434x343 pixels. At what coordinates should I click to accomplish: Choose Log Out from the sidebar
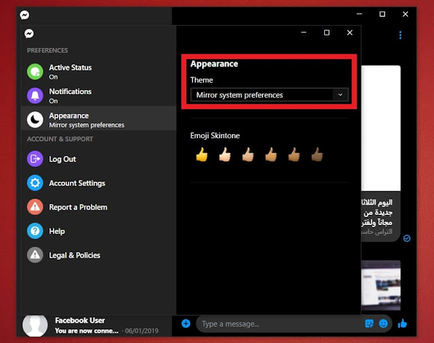[x=98, y=159]
